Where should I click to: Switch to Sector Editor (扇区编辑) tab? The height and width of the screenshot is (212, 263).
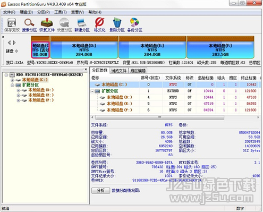138,71
